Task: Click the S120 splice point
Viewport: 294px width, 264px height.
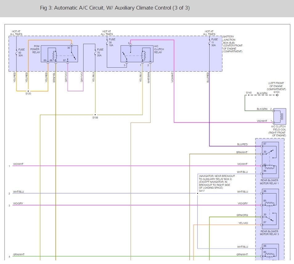Action: (28, 91)
